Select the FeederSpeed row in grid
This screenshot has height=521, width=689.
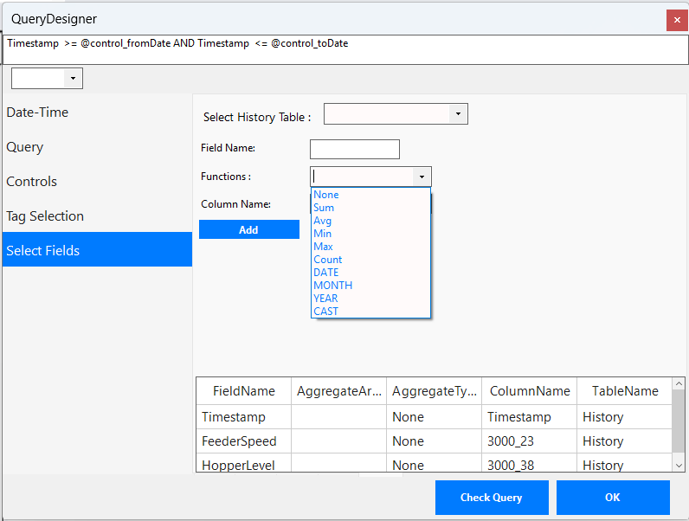[x=239, y=441]
